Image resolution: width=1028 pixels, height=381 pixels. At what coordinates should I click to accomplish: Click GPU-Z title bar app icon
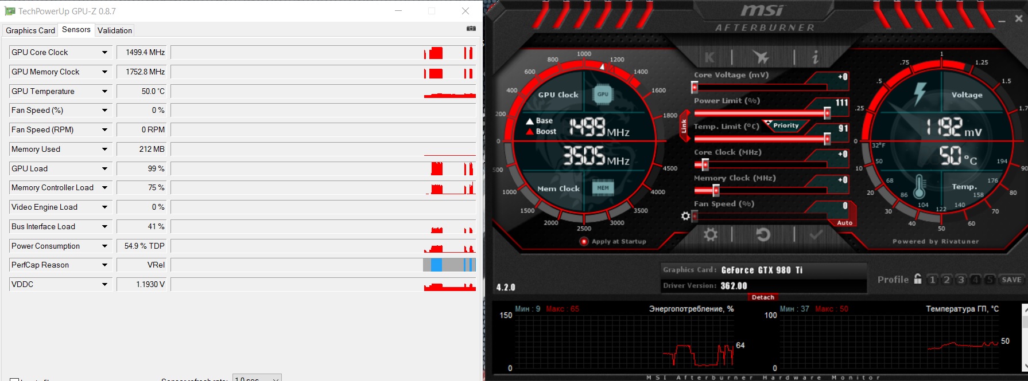pyautogui.click(x=10, y=11)
